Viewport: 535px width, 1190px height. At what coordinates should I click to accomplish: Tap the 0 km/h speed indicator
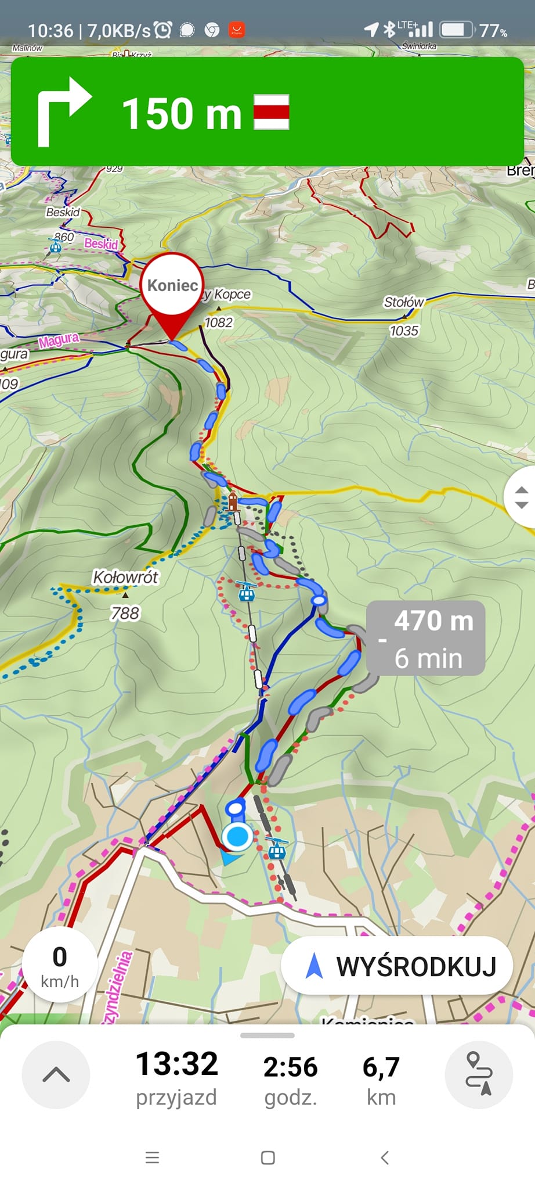60,965
